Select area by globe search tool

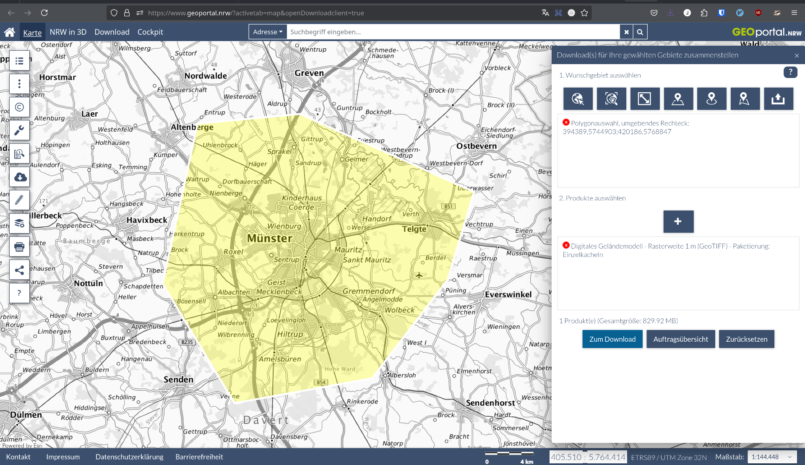[612, 99]
